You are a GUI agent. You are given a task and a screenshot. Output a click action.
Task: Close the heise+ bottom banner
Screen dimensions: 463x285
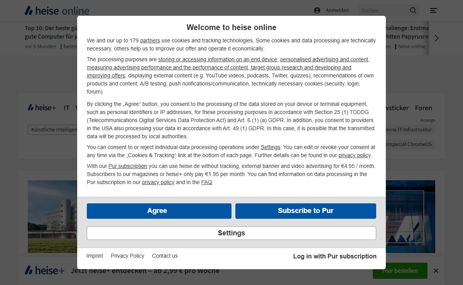pyautogui.click(x=436, y=271)
